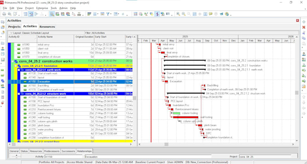
Task: Click the Move Right arrow in right sidebar
Action: [x=304, y=113]
